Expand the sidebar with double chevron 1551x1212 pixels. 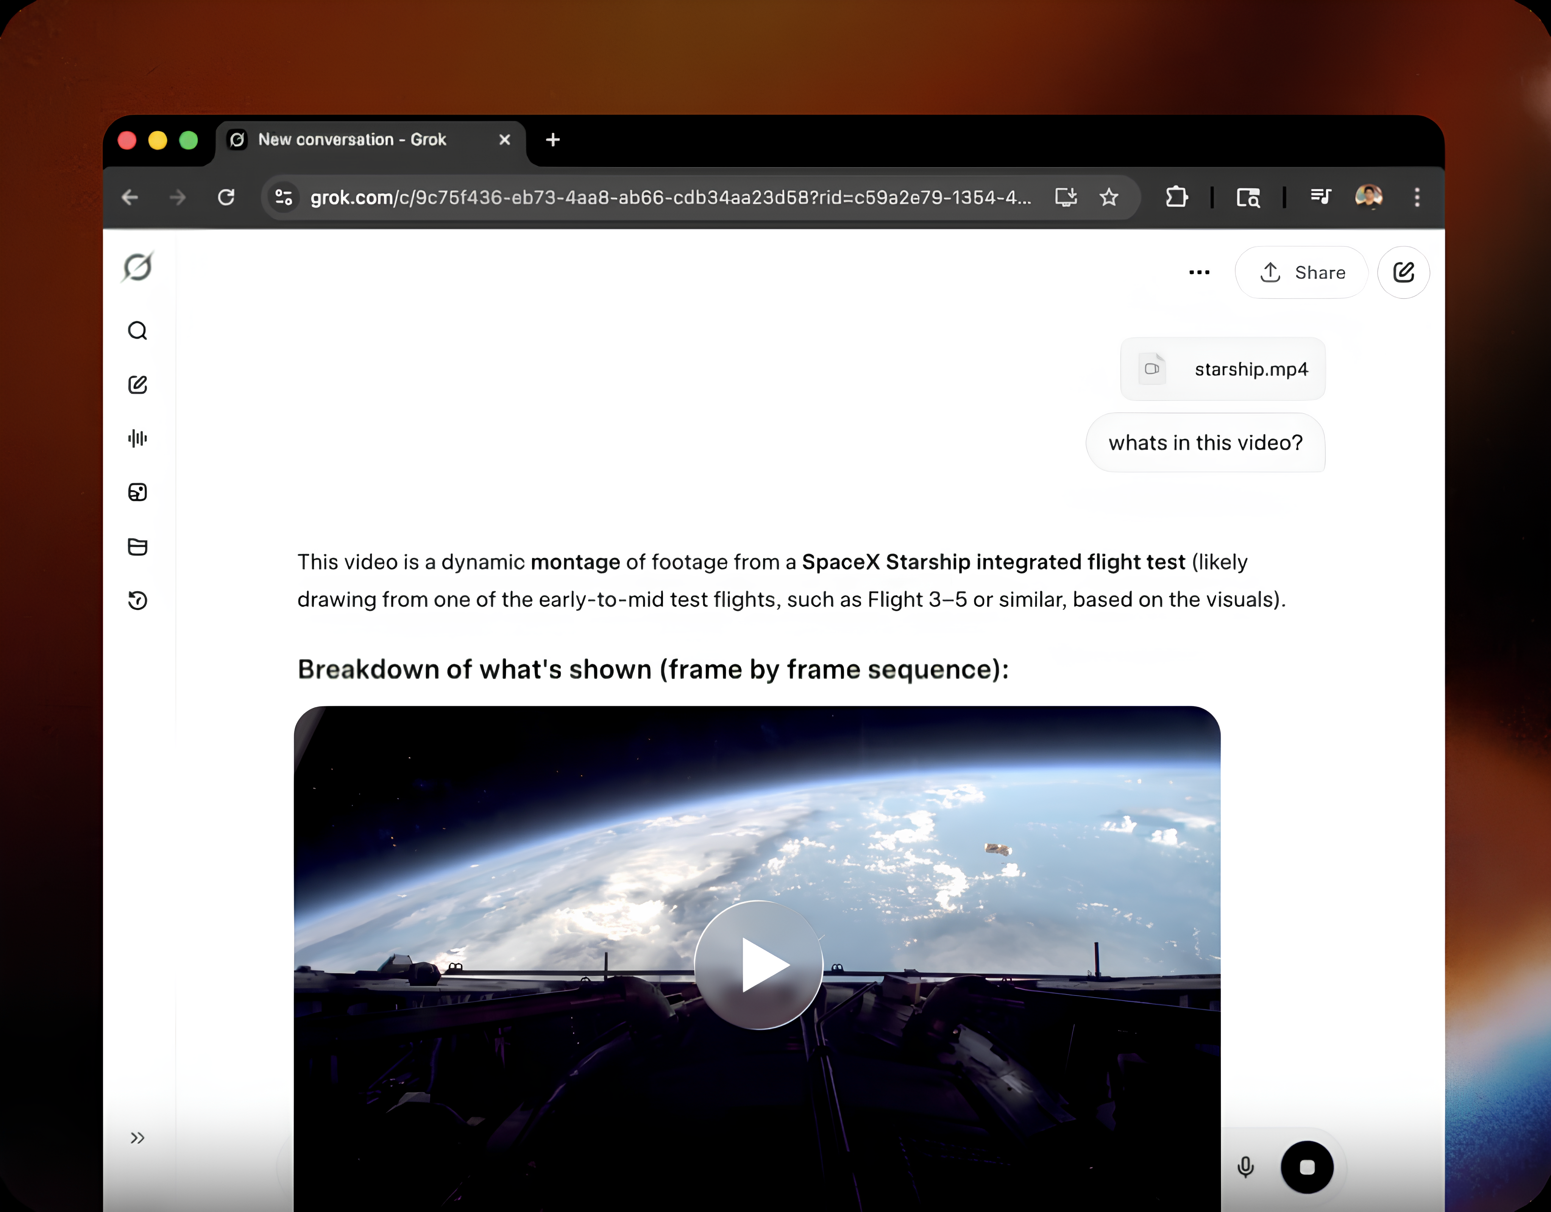pyautogui.click(x=138, y=1138)
